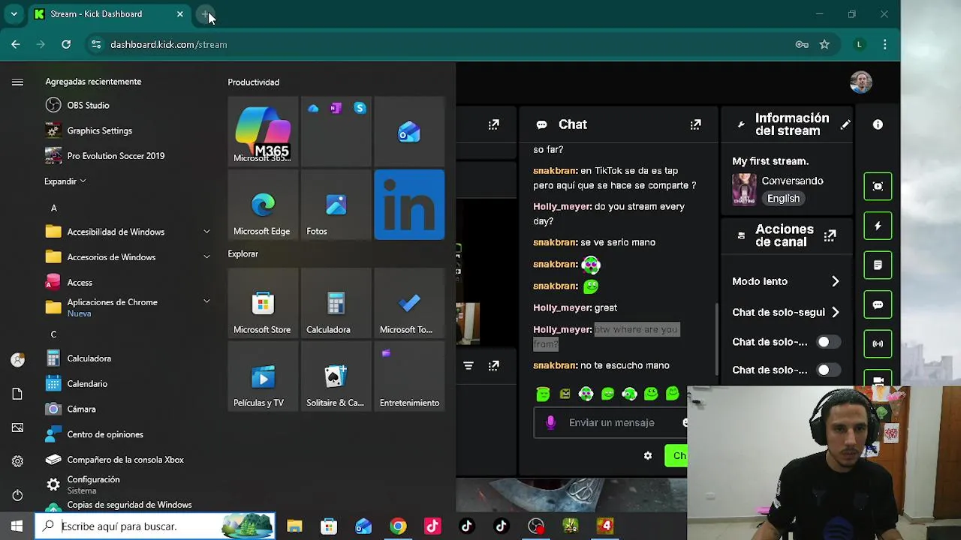The image size is (961, 540).
Task: Launch the Microsoft Edge tile
Action: [262, 205]
